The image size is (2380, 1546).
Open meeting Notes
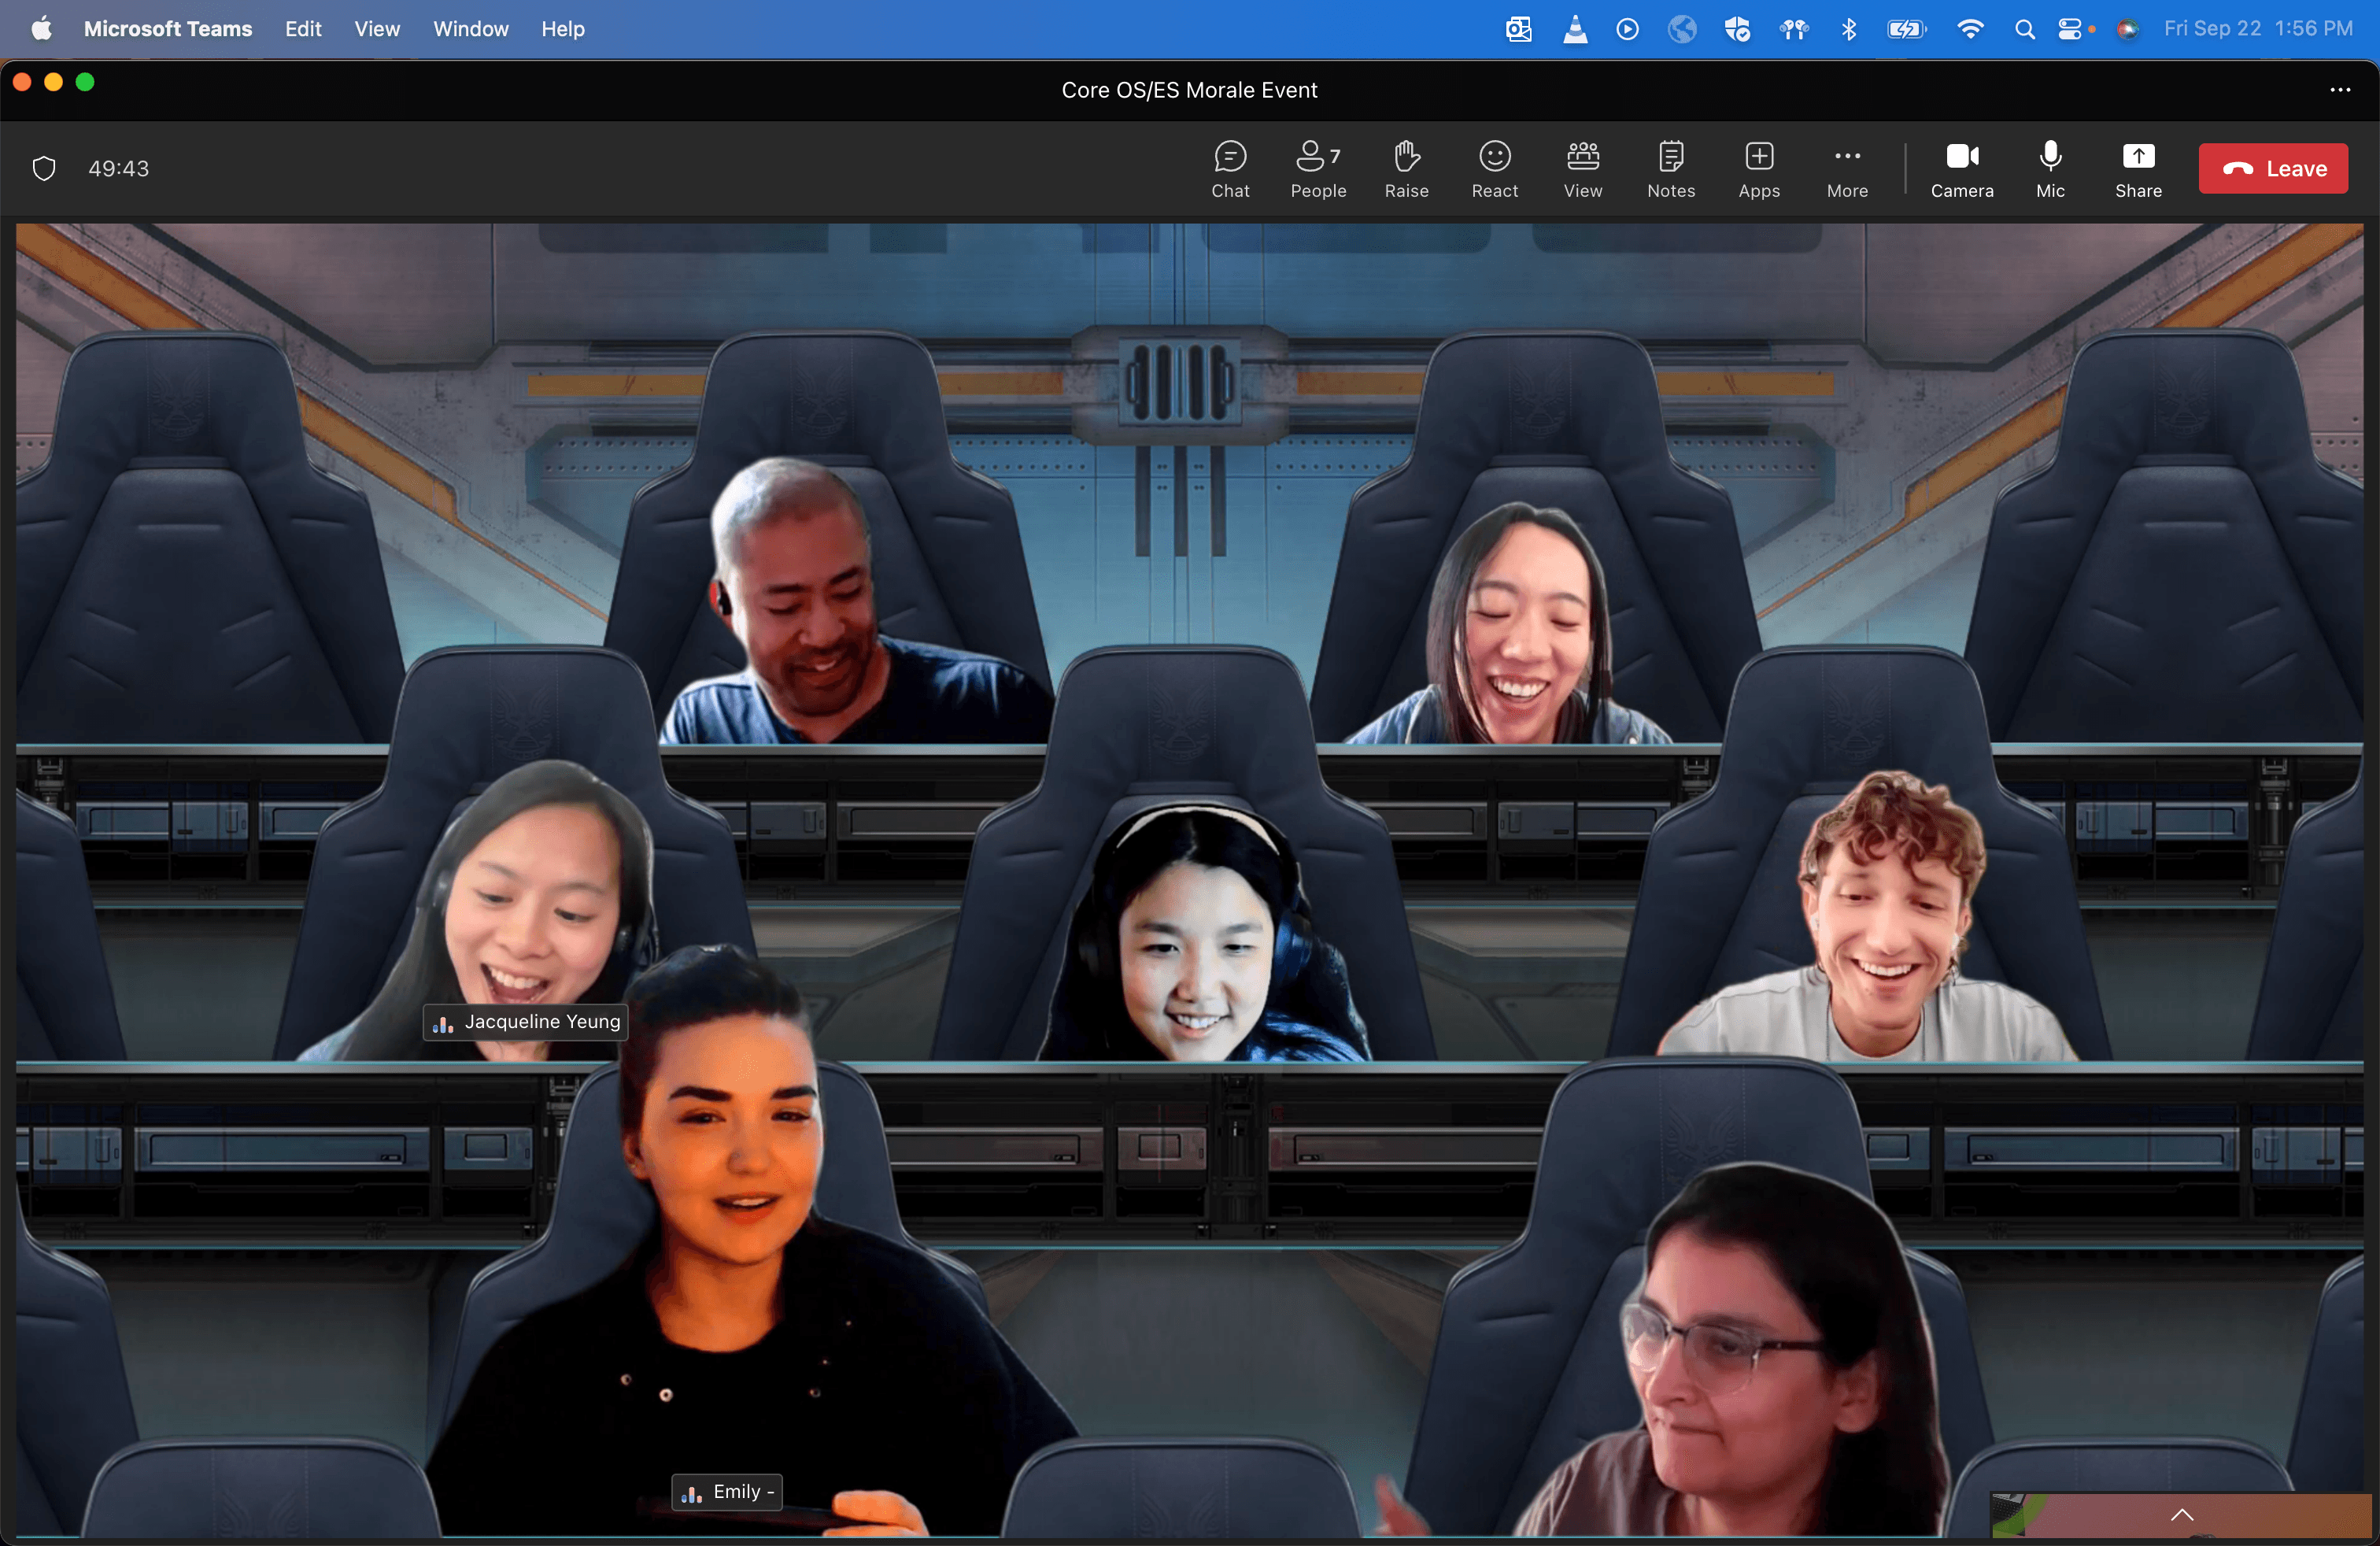pos(1671,169)
